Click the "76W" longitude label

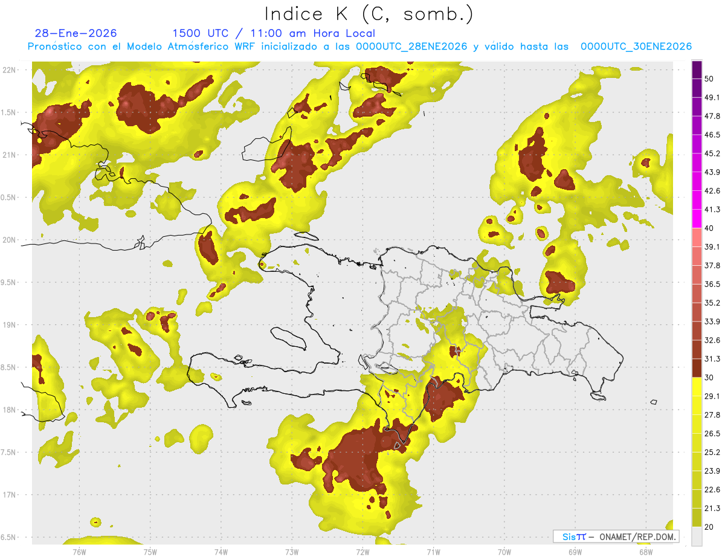[79, 552]
